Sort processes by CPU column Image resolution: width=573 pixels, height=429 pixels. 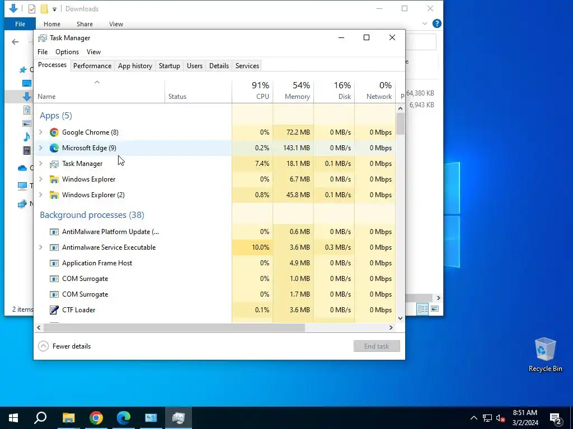[252, 90]
